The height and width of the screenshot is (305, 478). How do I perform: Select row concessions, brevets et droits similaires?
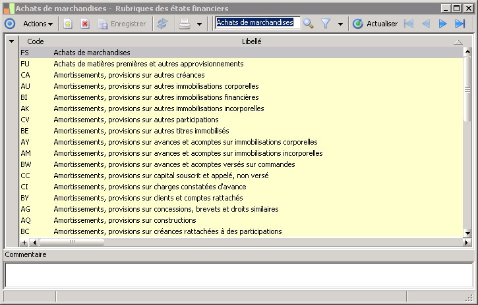click(241, 209)
